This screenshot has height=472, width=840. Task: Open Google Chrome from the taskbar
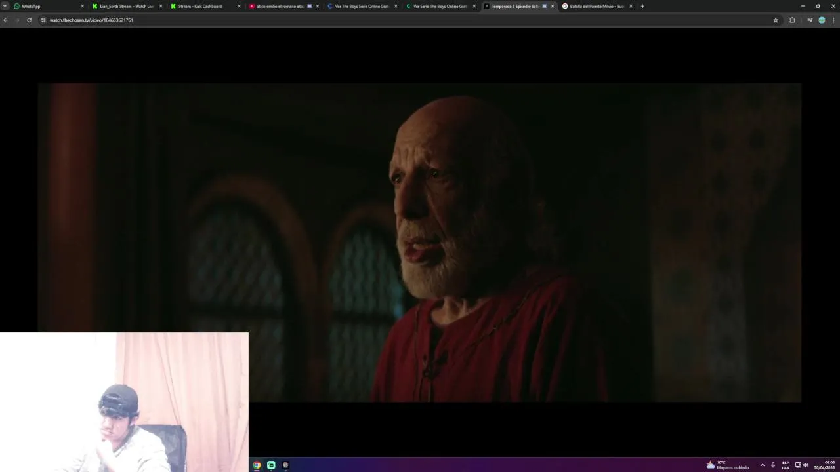point(257,465)
